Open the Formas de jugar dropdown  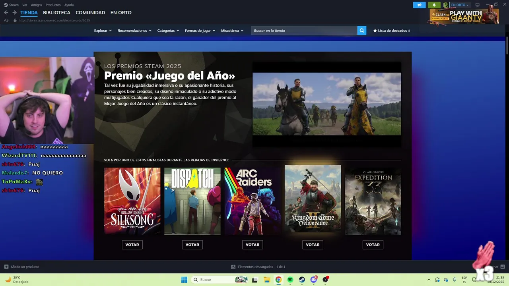(200, 31)
